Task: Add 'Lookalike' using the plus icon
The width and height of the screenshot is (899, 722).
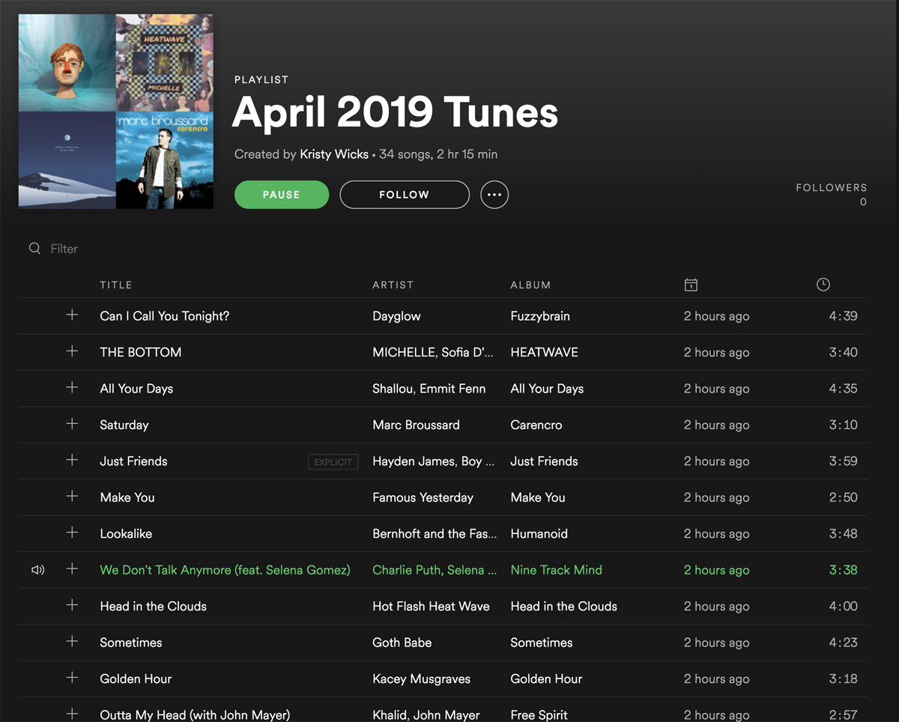Action: click(72, 533)
